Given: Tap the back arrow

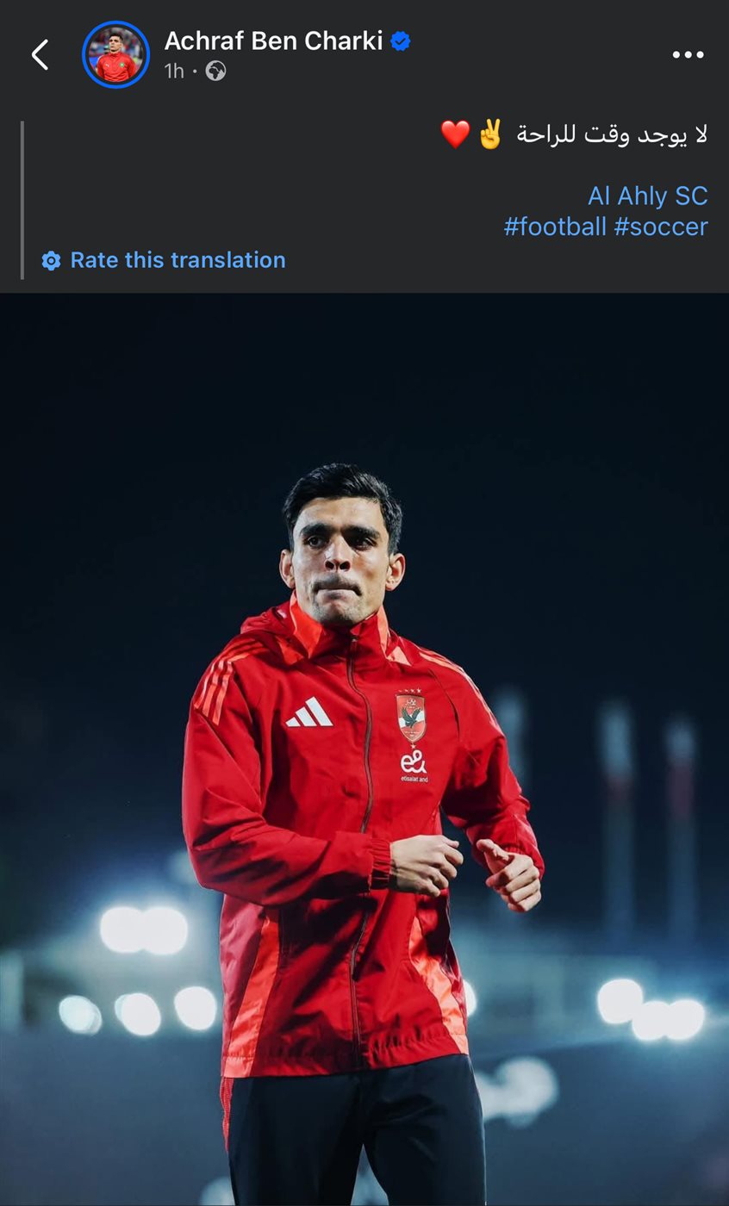Looking at the screenshot, I should tap(40, 54).
